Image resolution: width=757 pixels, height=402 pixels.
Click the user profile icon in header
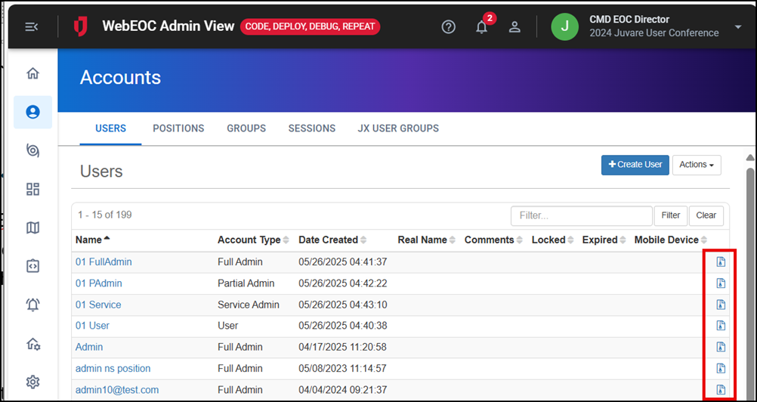[x=514, y=27]
